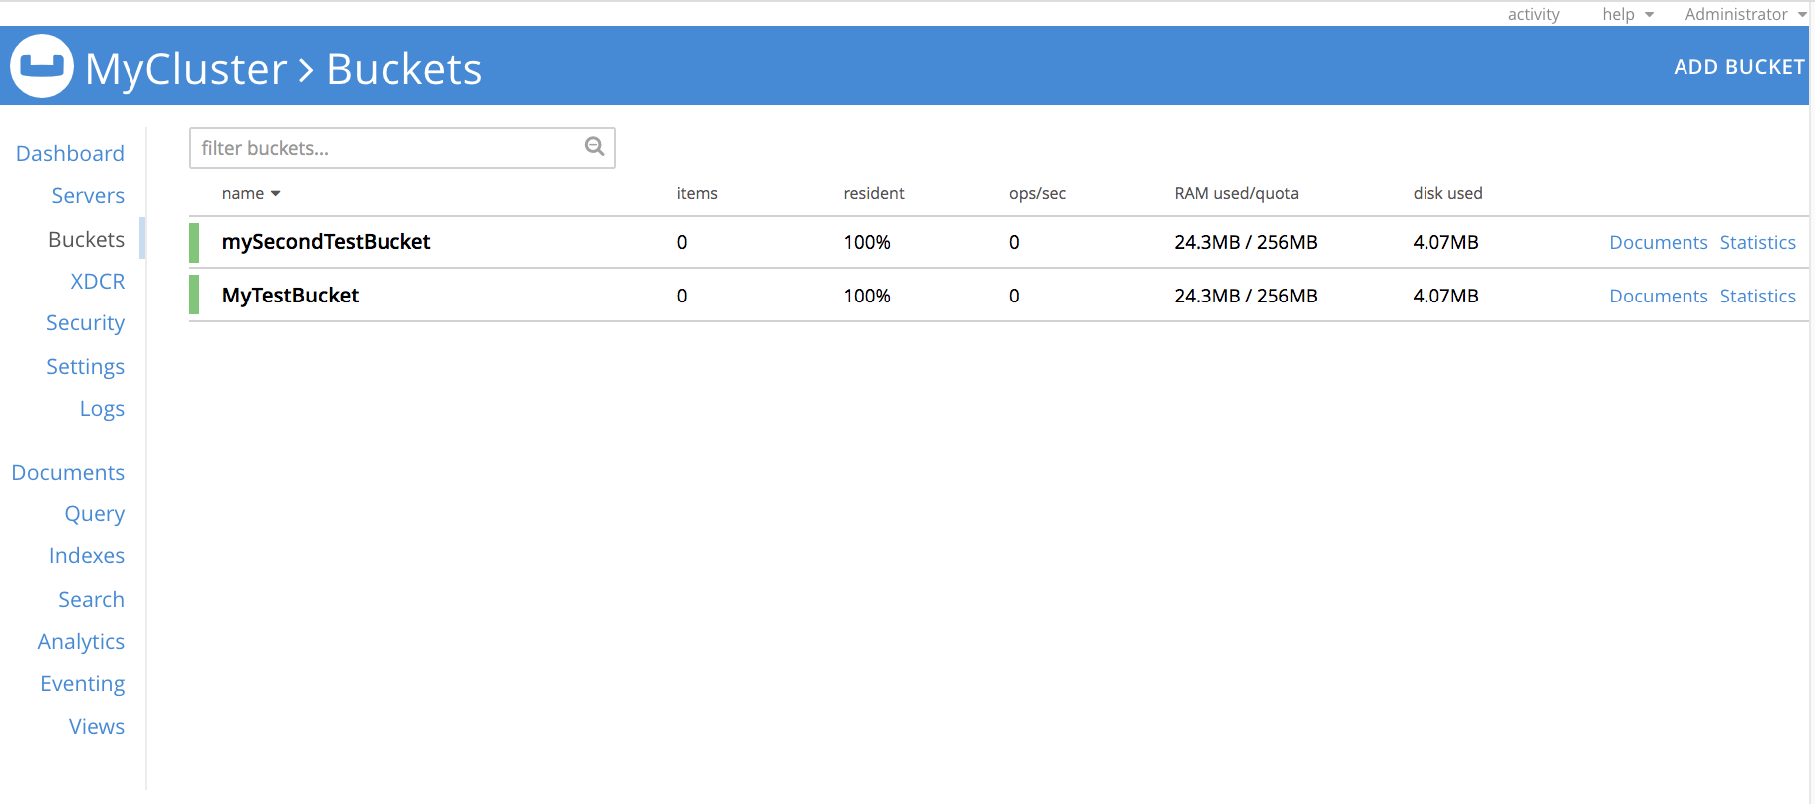
Task: Open Eventing in sidebar
Action: point(82,684)
